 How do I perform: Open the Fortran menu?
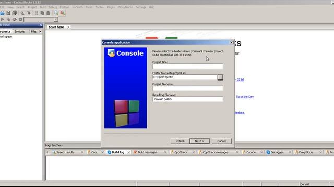click(64, 7)
